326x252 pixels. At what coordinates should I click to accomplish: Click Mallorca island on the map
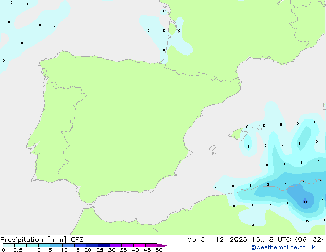[x=238, y=134]
